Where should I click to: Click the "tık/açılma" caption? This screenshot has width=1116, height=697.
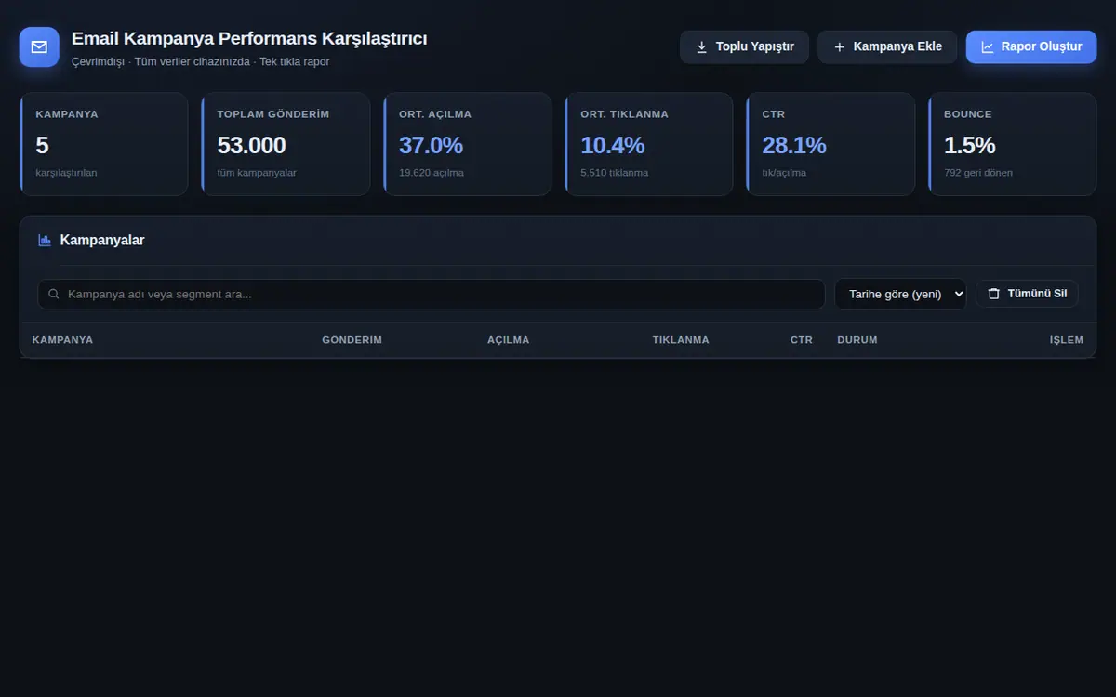pos(784,173)
